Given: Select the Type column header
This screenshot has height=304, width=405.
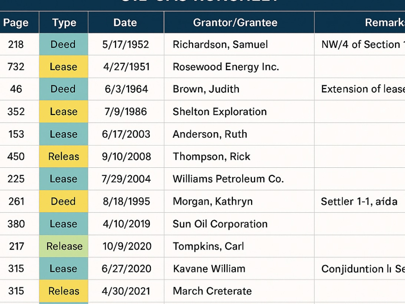Looking at the screenshot, I should pos(64,22).
